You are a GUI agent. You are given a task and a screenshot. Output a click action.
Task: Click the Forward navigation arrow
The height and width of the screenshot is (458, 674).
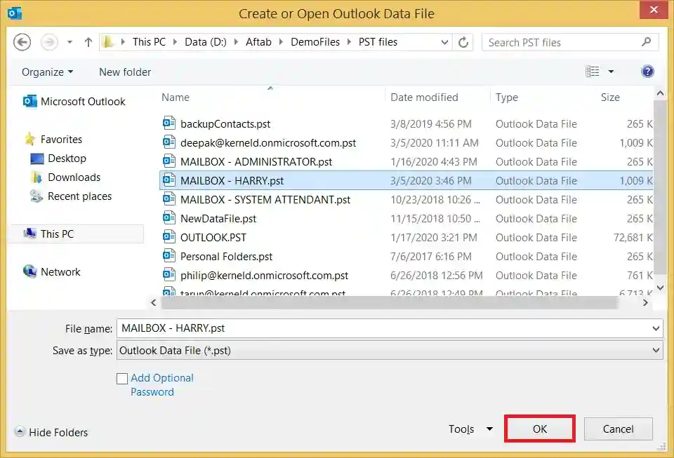pyautogui.click(x=49, y=42)
